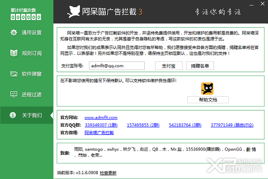Click the exclamation icon for 关于我们
268x179 pixels.
13,115
